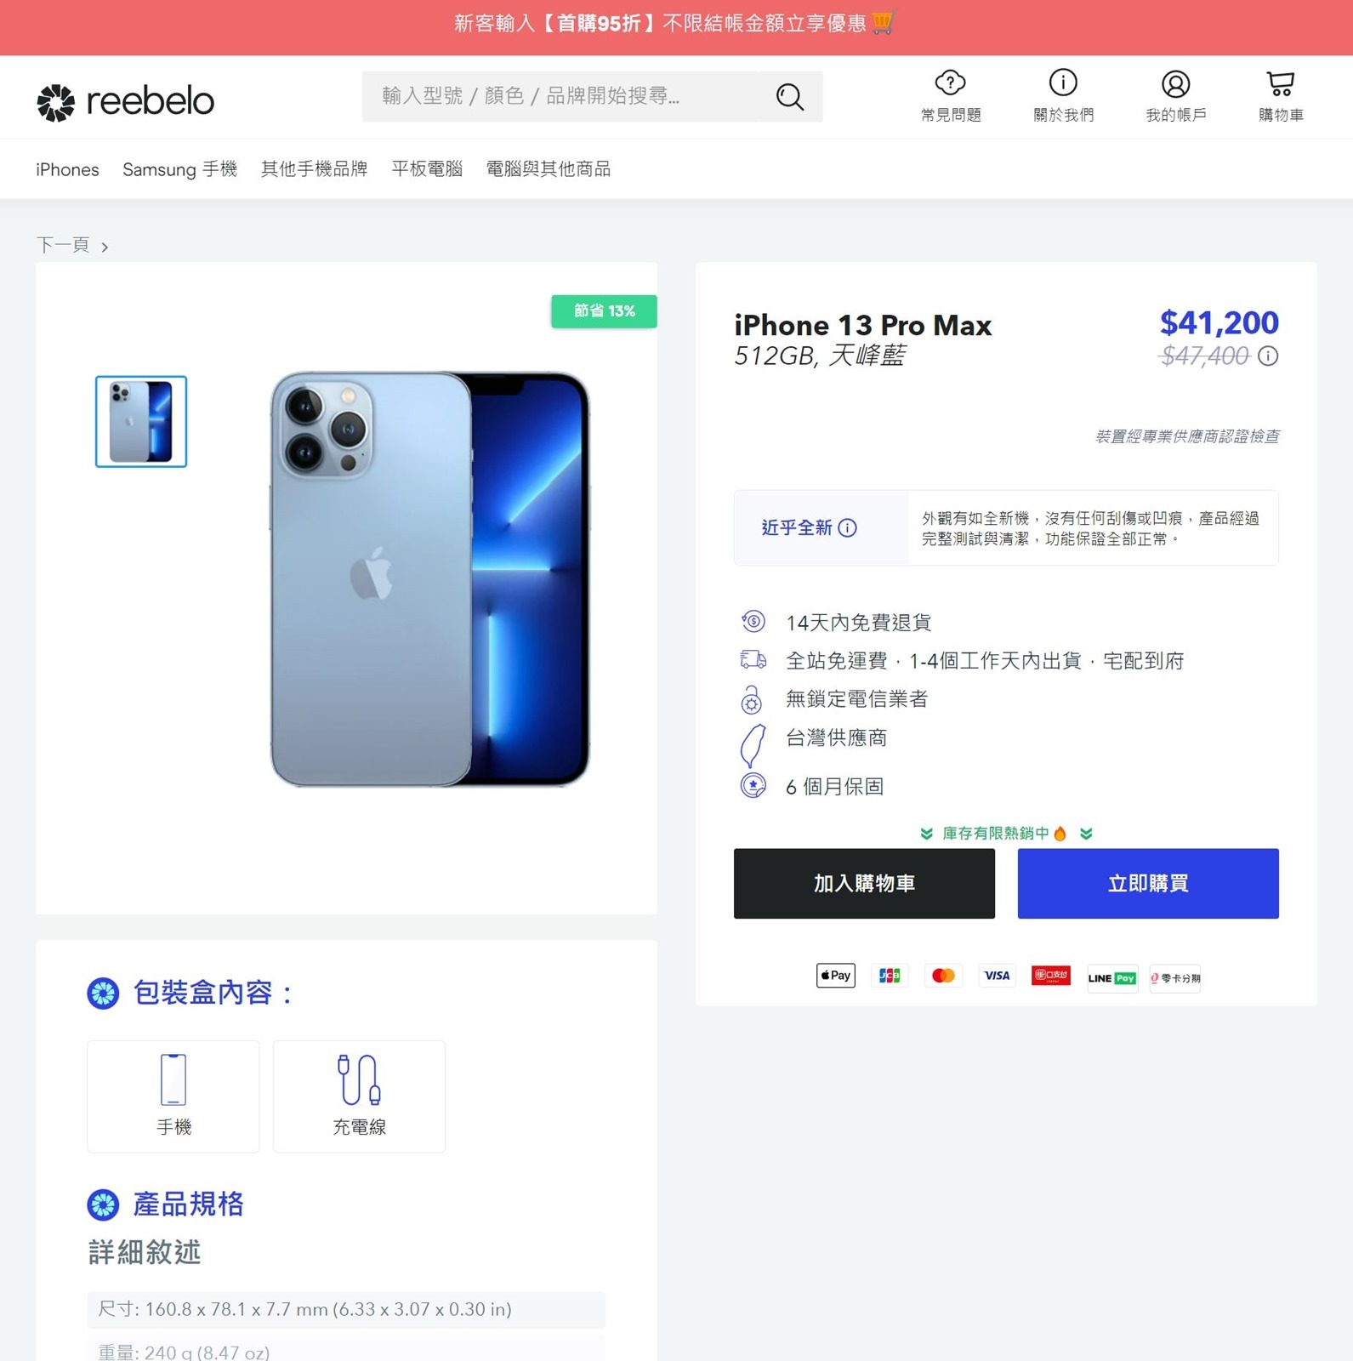Click the Apple Pay payment icon
This screenshot has width=1353, height=1361.
(836, 976)
